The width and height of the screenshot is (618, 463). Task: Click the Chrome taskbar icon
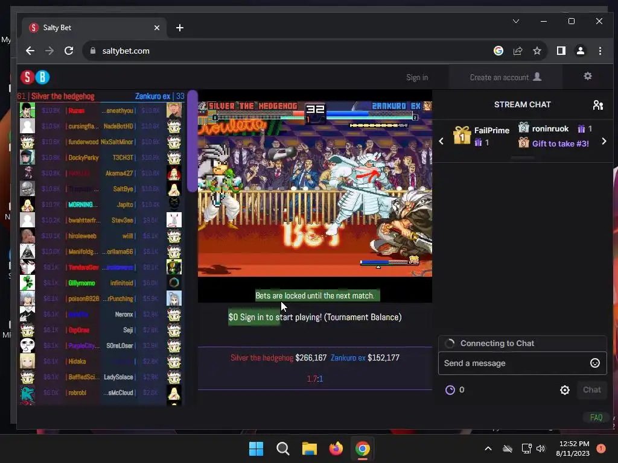coord(363,449)
